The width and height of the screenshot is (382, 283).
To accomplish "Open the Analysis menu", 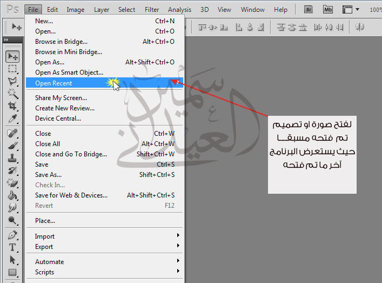I will (179, 10).
